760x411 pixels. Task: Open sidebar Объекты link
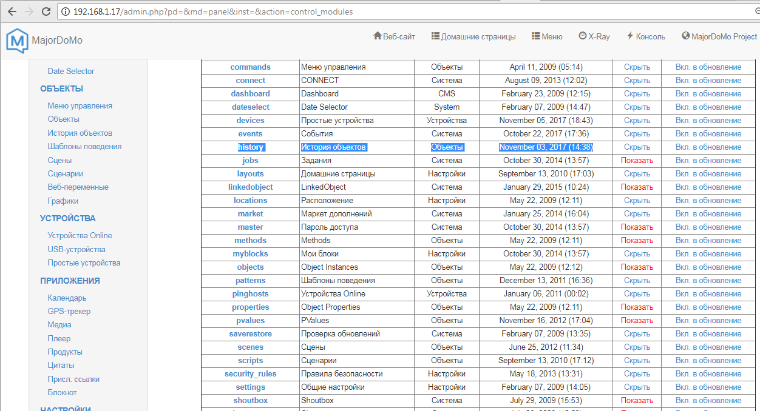tap(64, 119)
